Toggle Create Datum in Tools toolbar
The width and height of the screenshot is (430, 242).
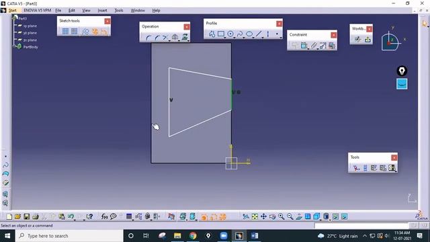[356, 168]
